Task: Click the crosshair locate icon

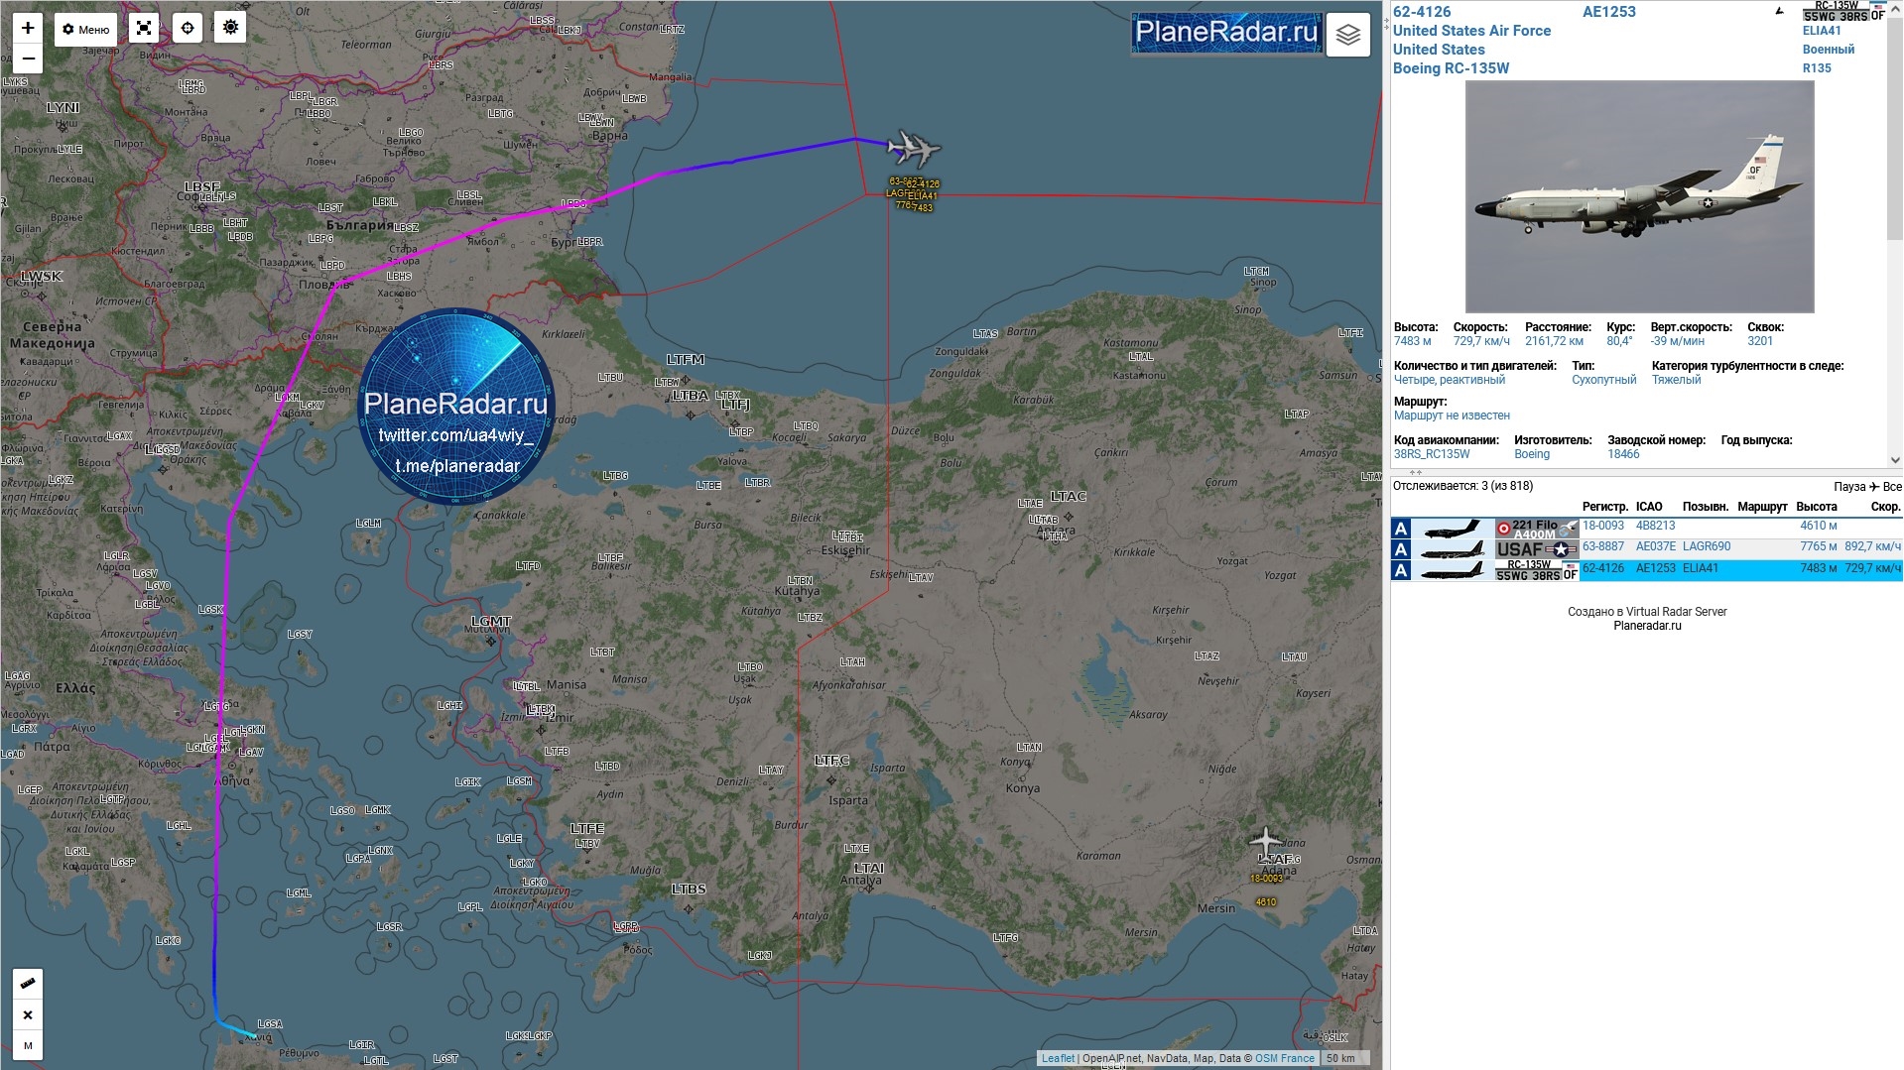Action: pyautogui.click(x=188, y=28)
